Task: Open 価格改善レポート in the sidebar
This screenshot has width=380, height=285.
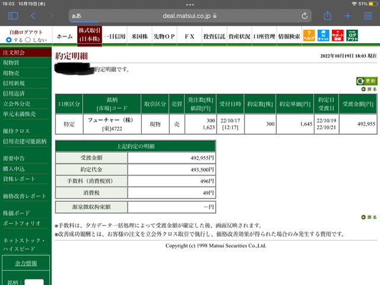Action: 24,196
